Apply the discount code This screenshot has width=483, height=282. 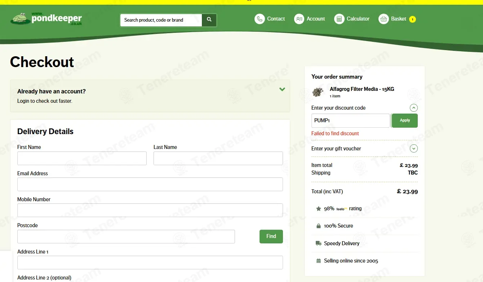click(x=405, y=120)
